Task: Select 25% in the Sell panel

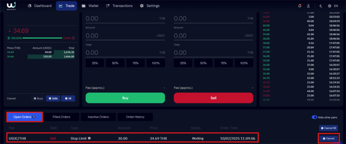Action: pyautogui.click(x=183, y=63)
